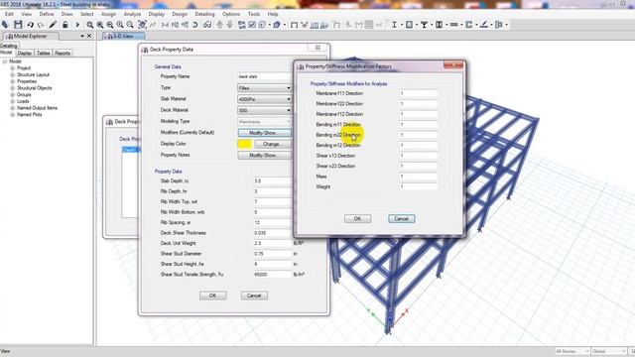Click OK in Property/Stiffness Modification Factors dialog
635x357 pixels.
point(357,218)
